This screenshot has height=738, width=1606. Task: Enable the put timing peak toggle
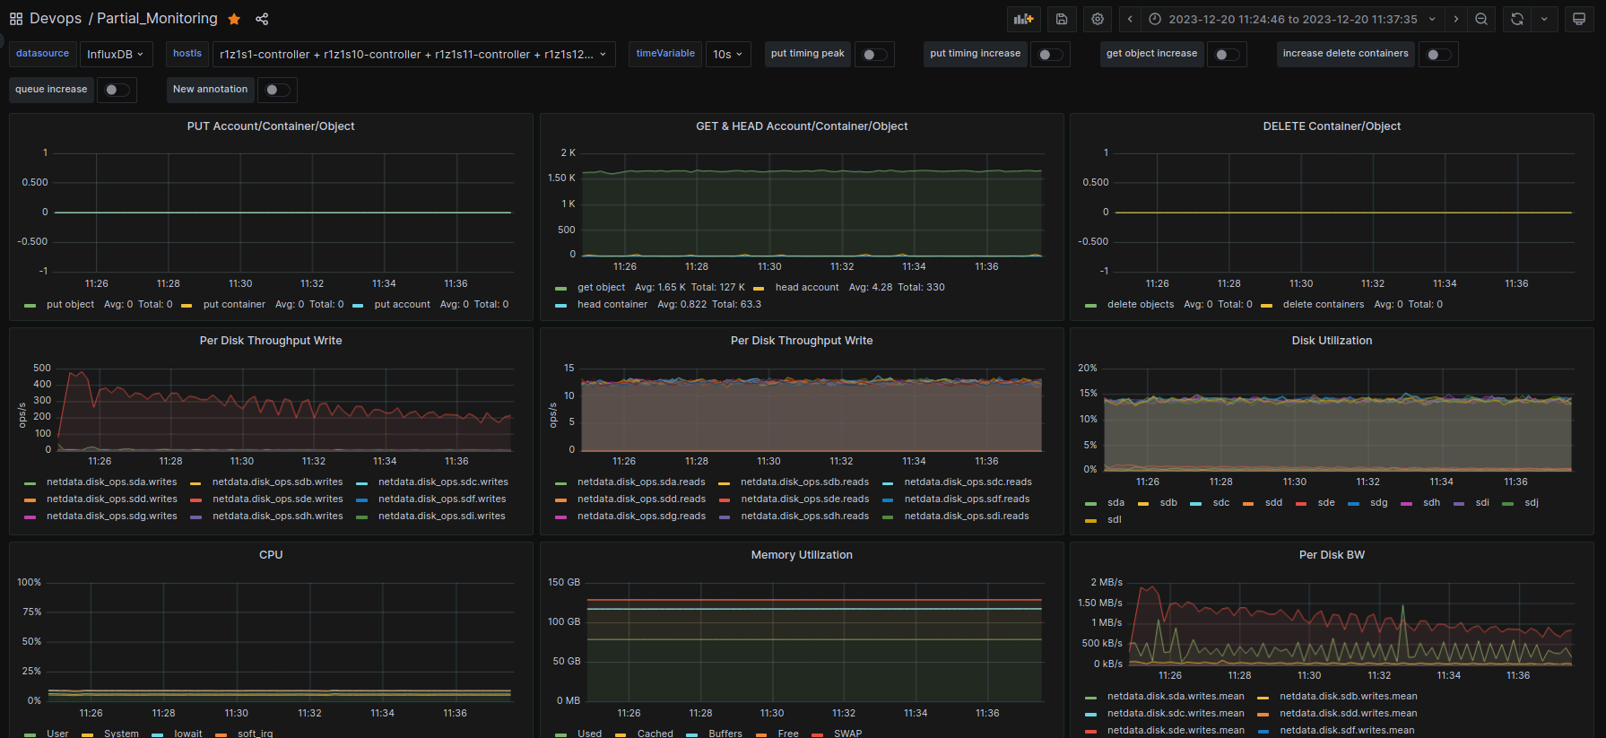coord(874,55)
